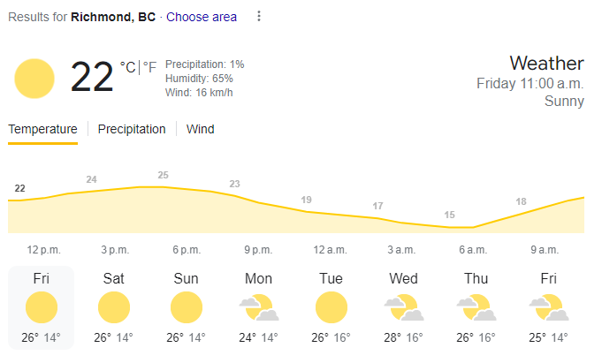Open the Temperature tab
602x363 pixels.
pyautogui.click(x=42, y=129)
